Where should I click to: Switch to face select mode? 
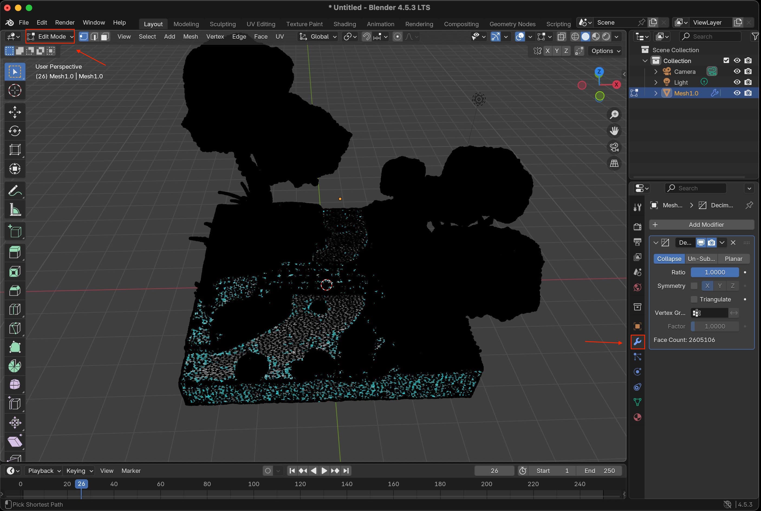[x=105, y=36]
